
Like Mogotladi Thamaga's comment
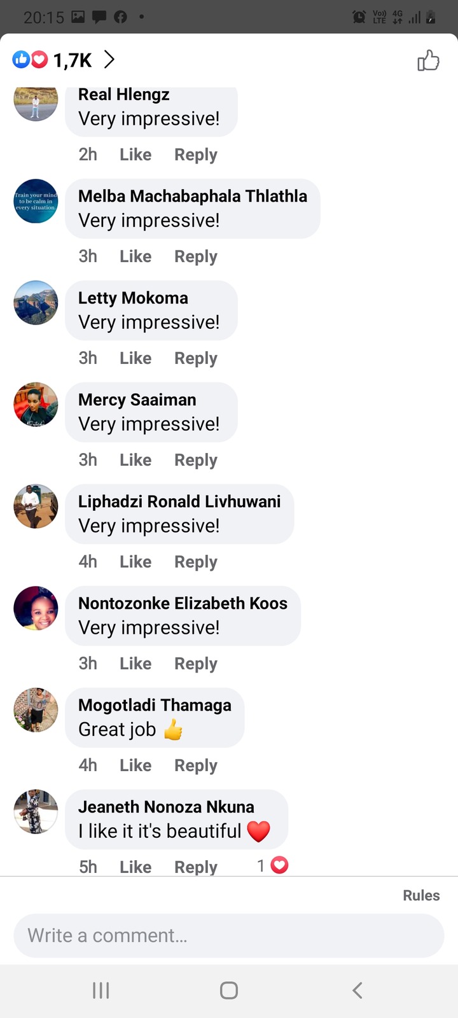coord(135,765)
